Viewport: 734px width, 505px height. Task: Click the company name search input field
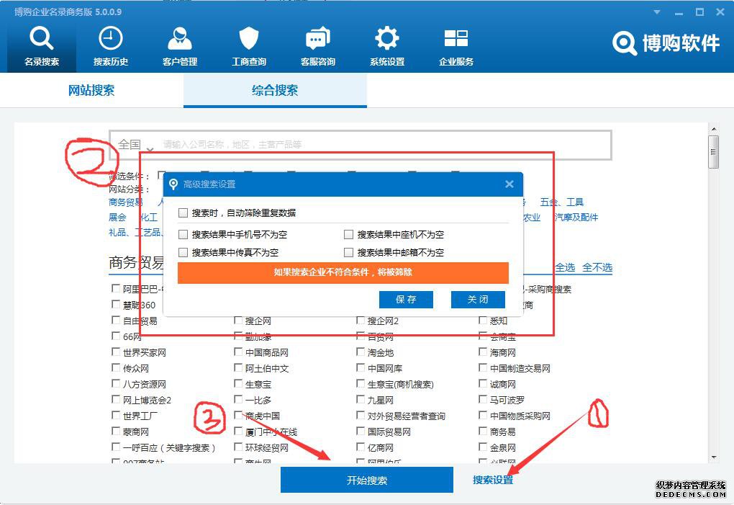point(384,146)
